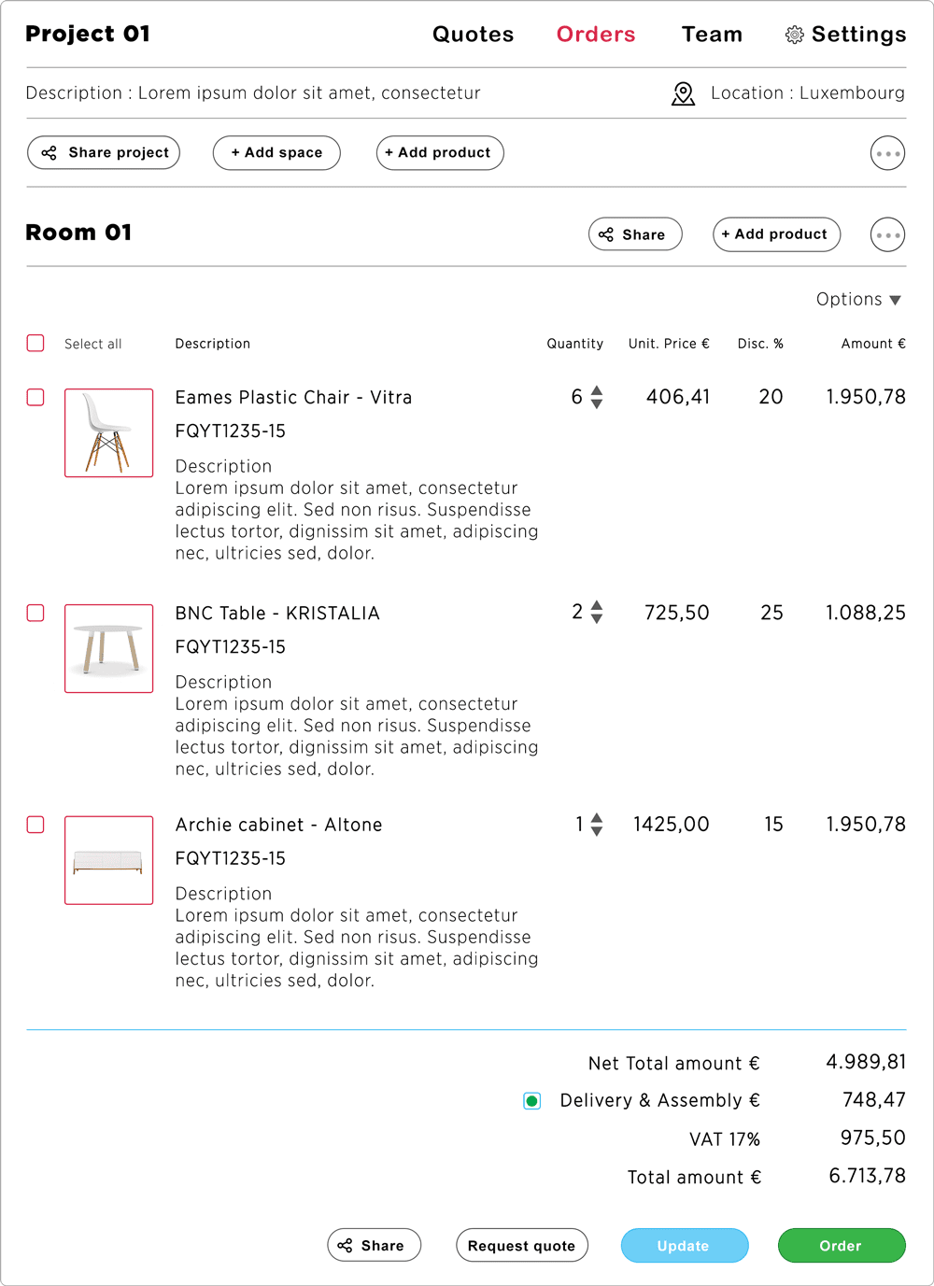Toggle the Delivery & Assembly option

(531, 1101)
